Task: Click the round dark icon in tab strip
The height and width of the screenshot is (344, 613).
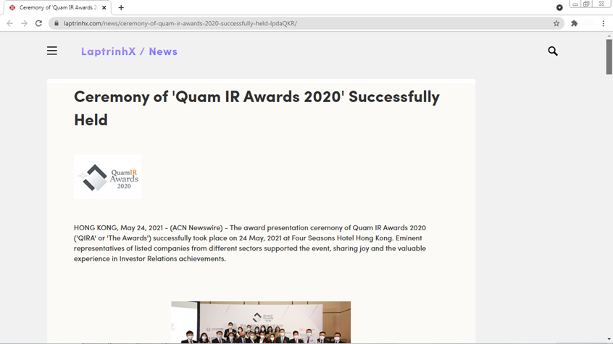Action: click(559, 7)
